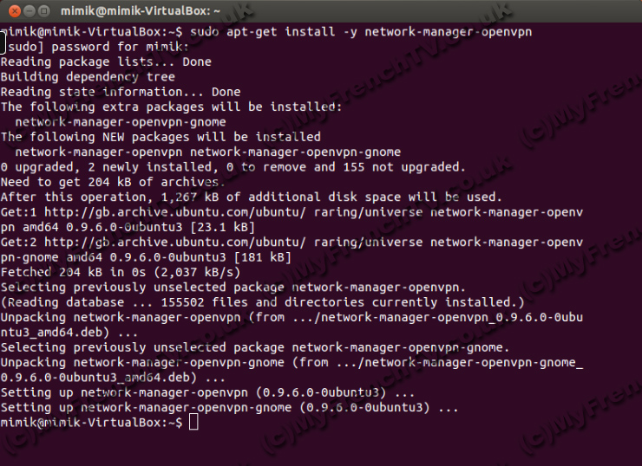This screenshot has width=642, height=466.
Task: Click the block cursor at the final prompt
Action: pyautogui.click(x=193, y=422)
